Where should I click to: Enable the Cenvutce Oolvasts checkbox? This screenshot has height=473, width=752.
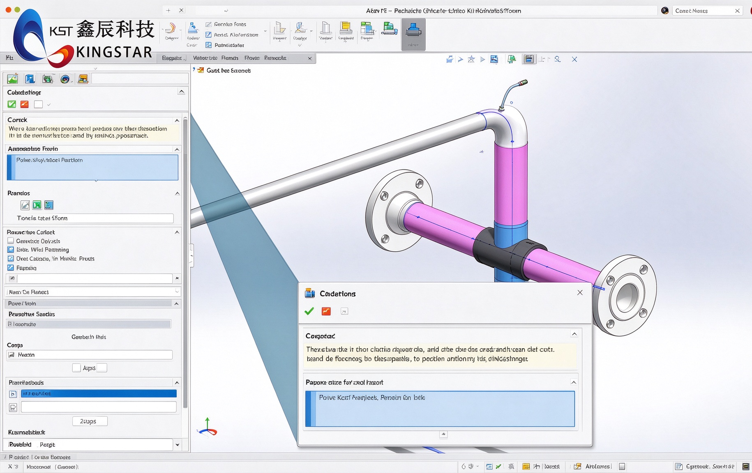(x=11, y=241)
